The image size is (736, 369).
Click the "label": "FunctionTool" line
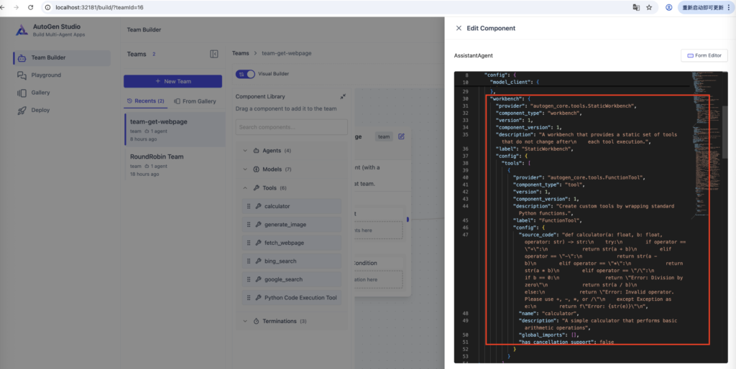click(x=547, y=220)
